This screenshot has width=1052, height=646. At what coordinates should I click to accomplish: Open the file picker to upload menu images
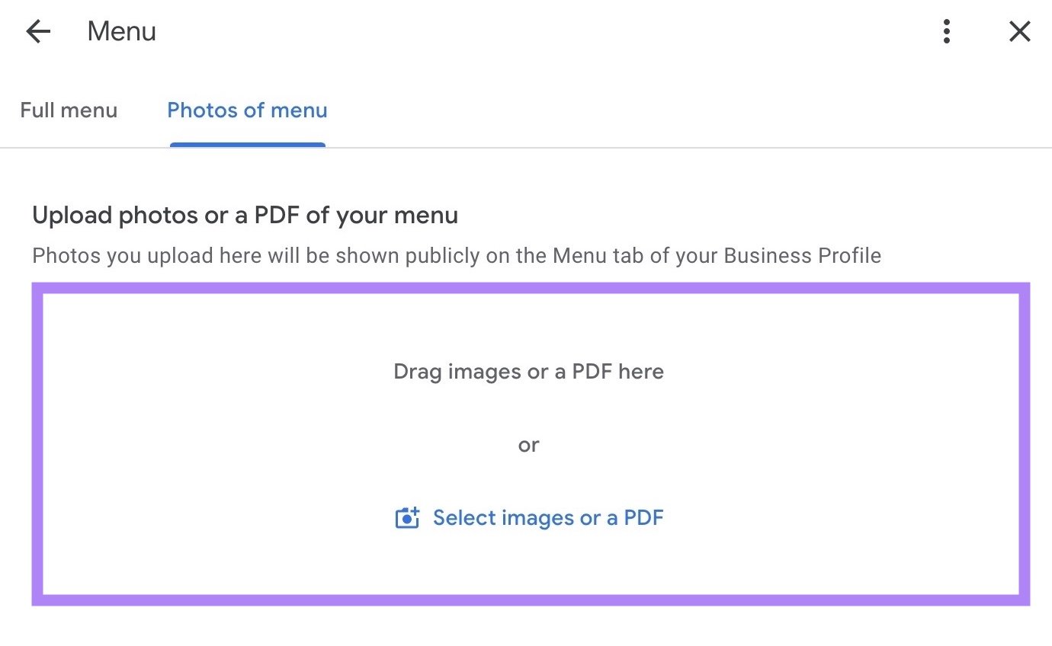[x=548, y=517]
